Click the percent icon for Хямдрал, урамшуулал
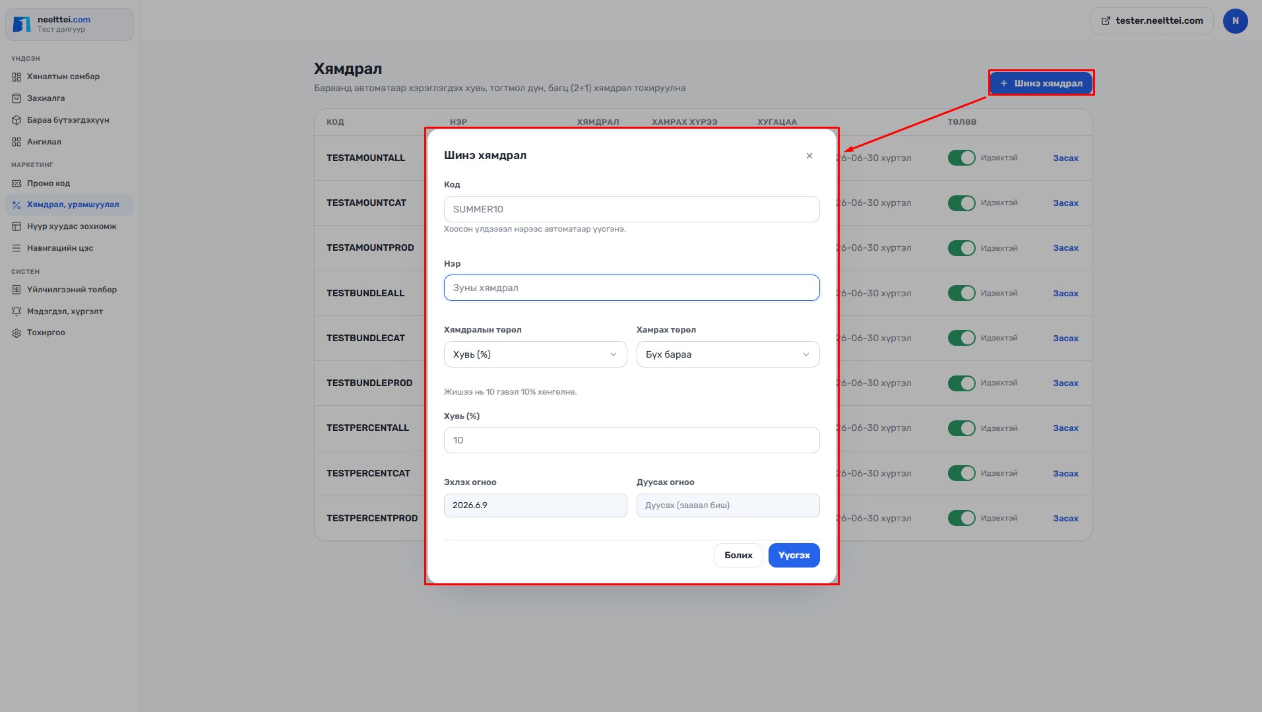The width and height of the screenshot is (1262, 712). [16, 205]
